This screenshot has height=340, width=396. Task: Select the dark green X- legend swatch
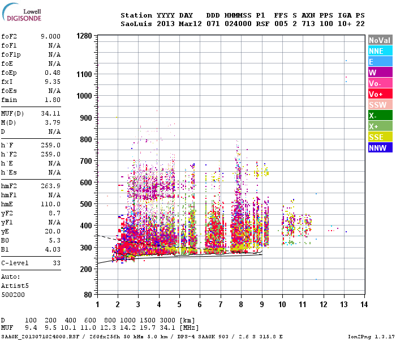(380, 116)
